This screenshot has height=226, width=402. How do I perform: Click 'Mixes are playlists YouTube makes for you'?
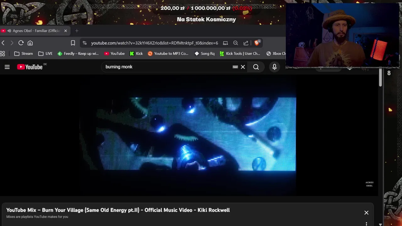pyautogui.click(x=37, y=217)
